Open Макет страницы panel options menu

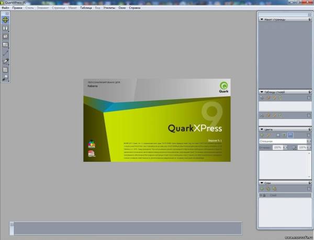[x=310, y=20]
